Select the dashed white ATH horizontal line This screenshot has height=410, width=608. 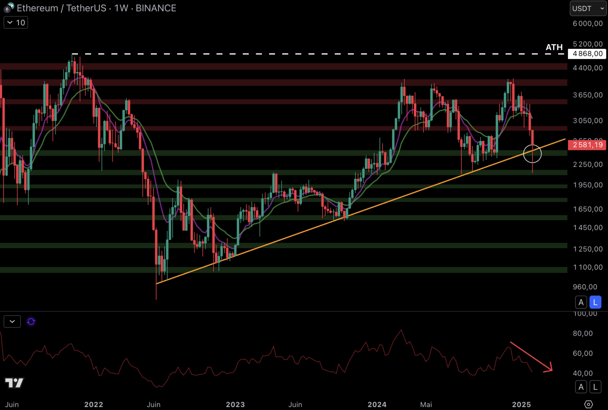click(304, 54)
